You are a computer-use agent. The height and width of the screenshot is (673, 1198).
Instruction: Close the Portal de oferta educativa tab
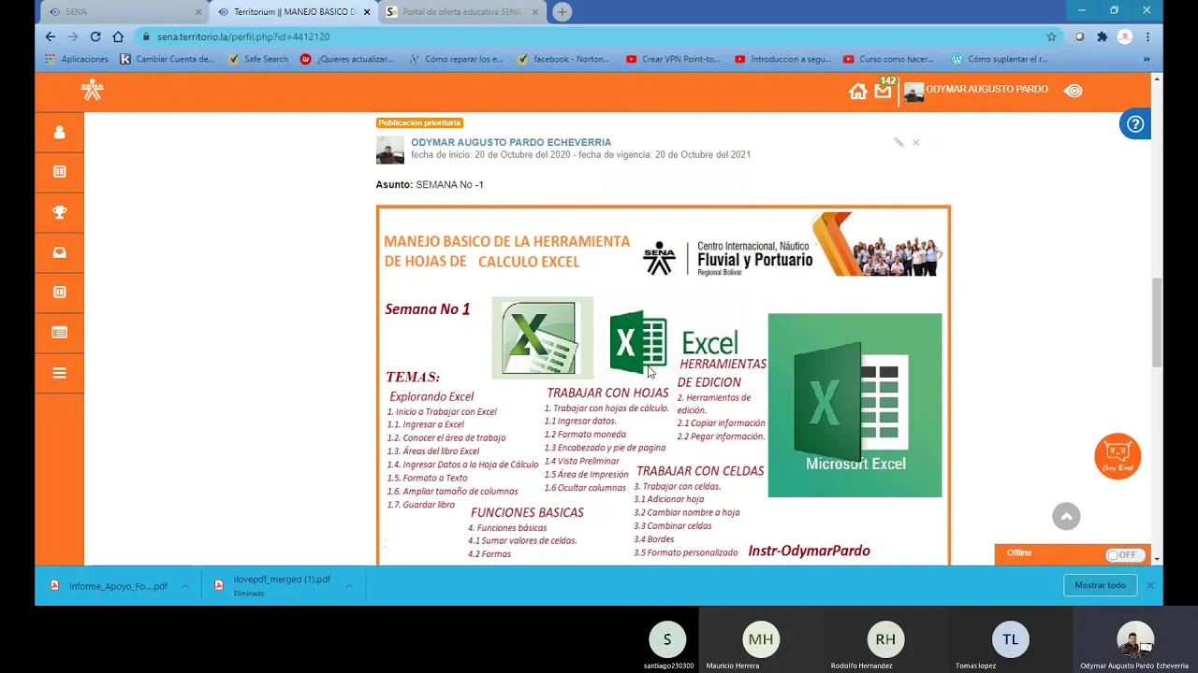point(535,12)
